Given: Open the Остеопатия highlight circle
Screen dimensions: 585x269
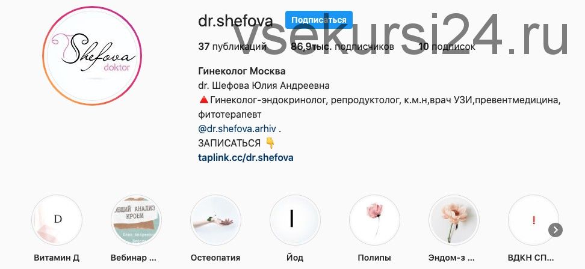Looking at the screenshot, I should tap(215, 220).
